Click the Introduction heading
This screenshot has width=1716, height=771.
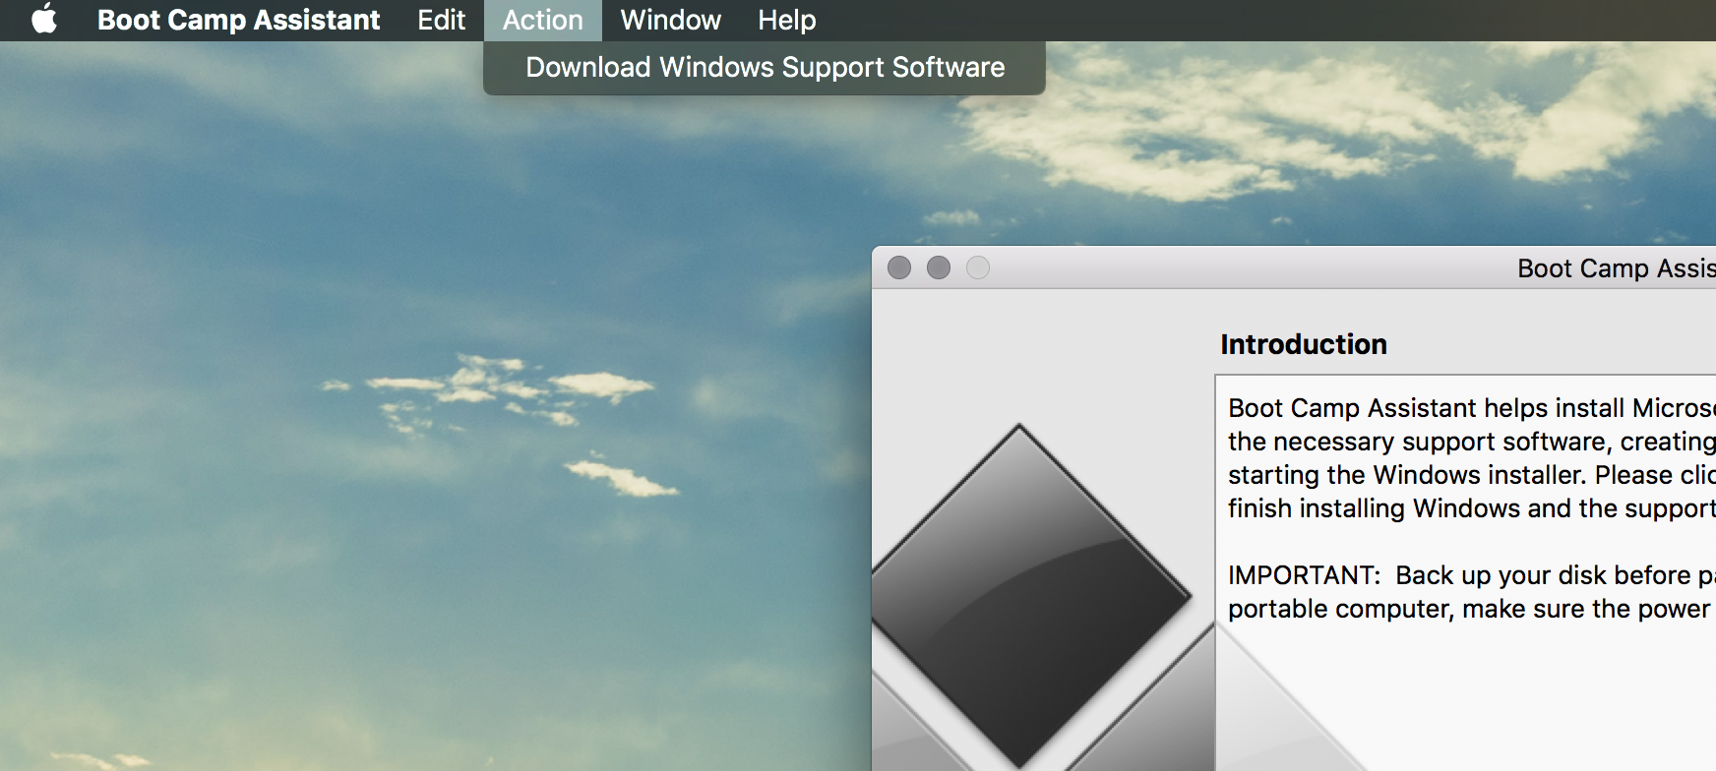(x=1304, y=344)
